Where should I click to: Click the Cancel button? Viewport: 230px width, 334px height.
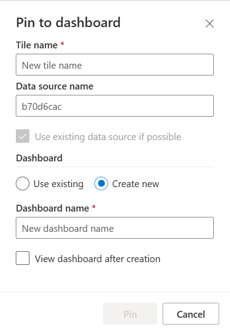coord(191,314)
